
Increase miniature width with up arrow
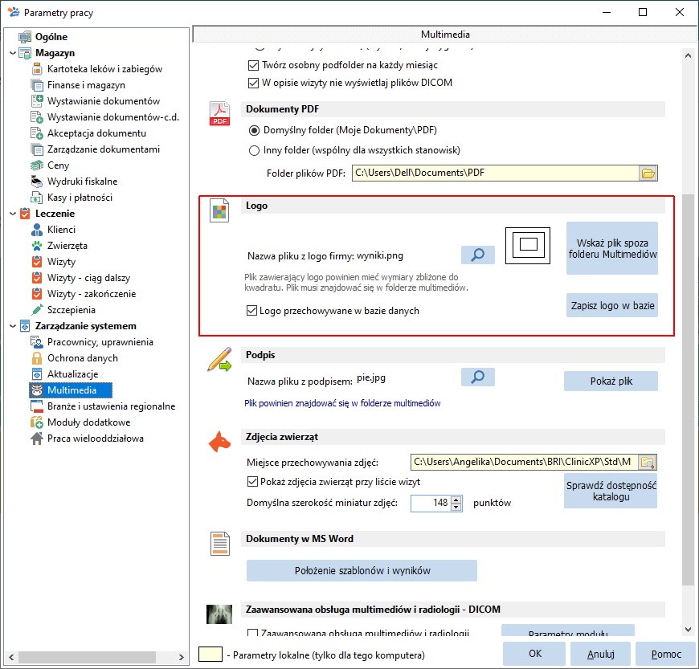click(456, 500)
